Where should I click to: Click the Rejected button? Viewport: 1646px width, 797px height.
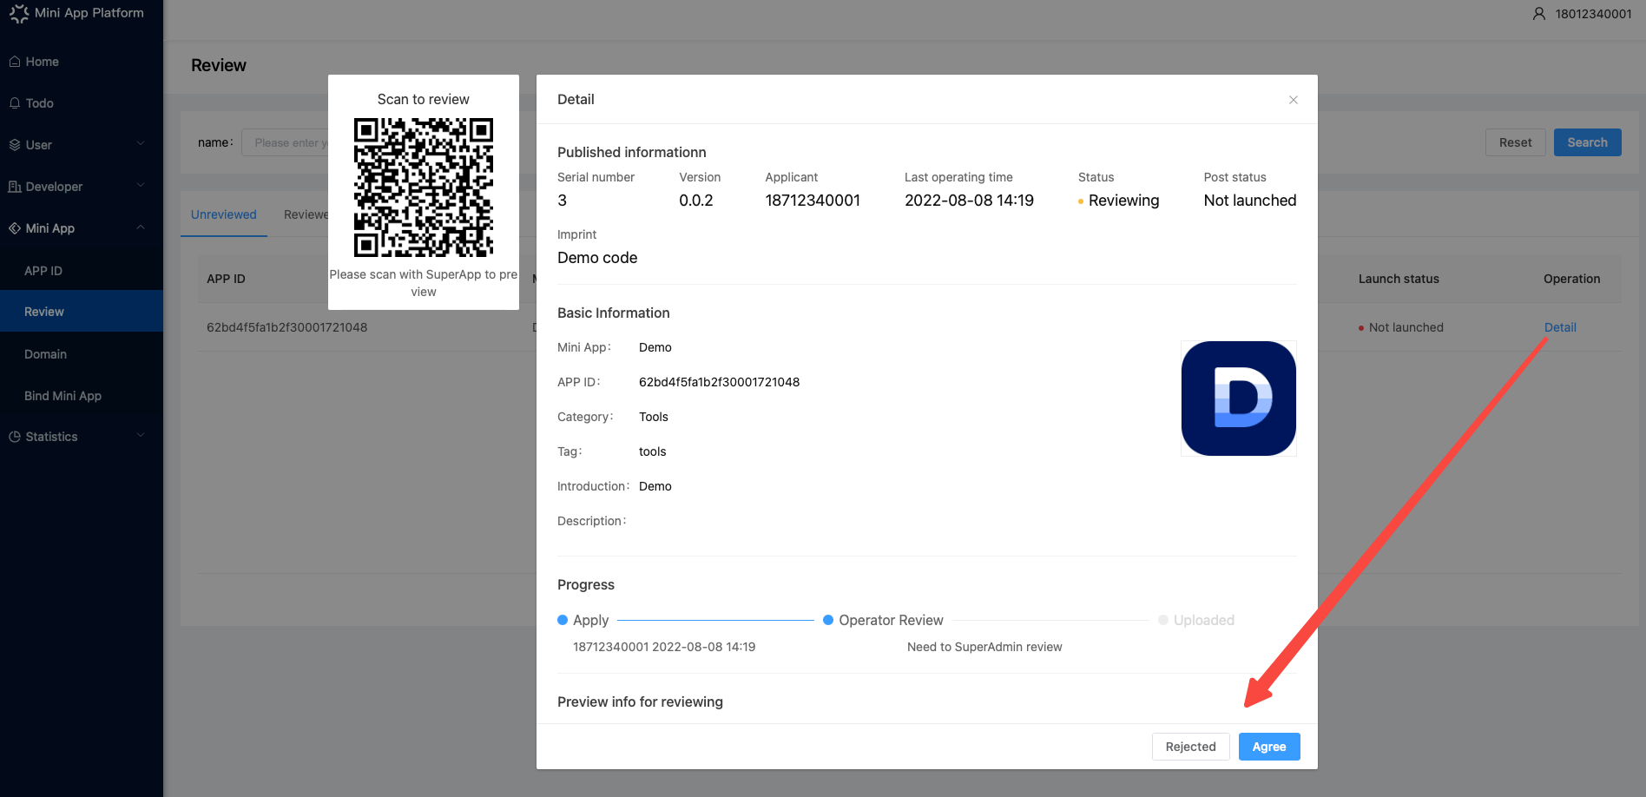(x=1190, y=747)
